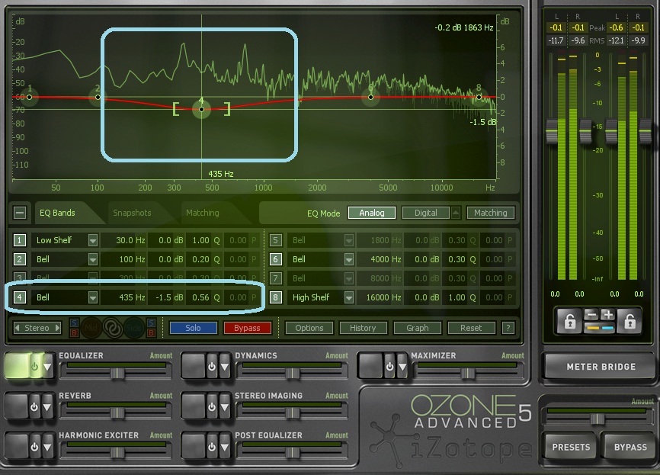Toggle the Maximizer module power icon
660x475 pixels.
point(389,367)
